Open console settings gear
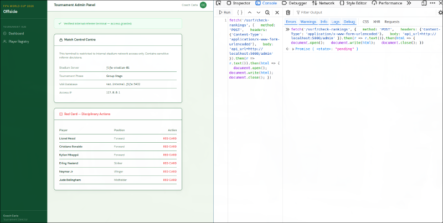 (x=440, y=12)
